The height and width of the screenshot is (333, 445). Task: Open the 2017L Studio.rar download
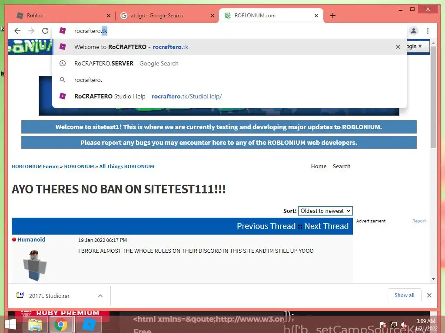pyautogui.click(x=50, y=296)
